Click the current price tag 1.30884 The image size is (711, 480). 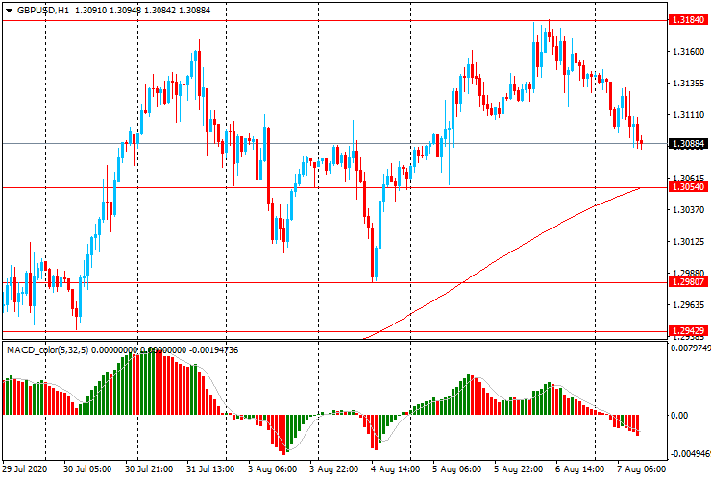tap(688, 144)
